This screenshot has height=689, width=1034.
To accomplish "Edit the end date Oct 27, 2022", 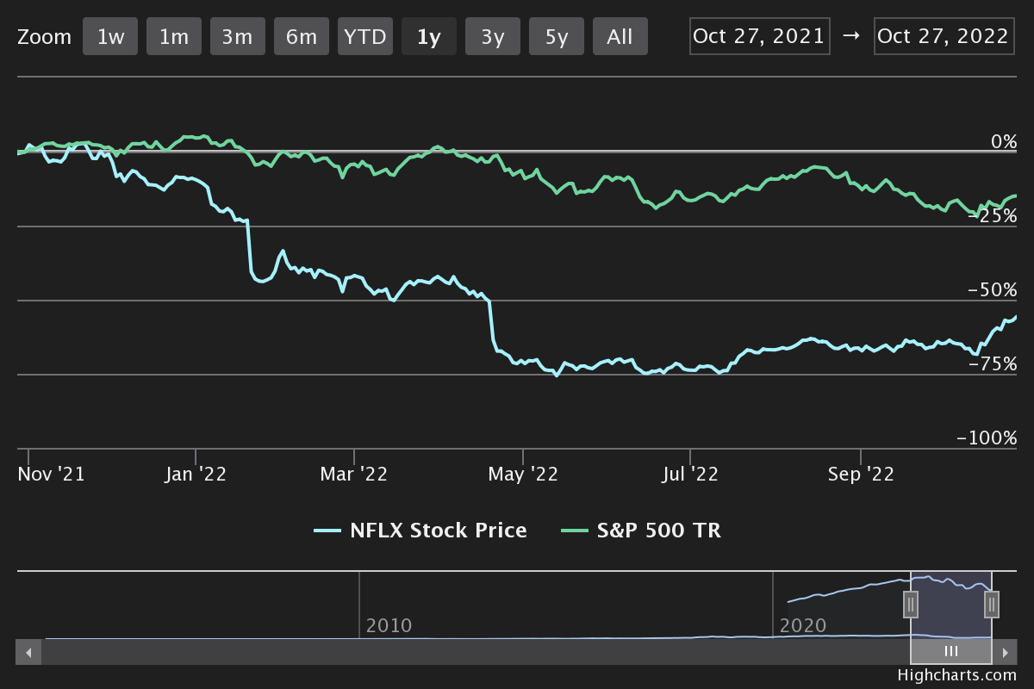I will click(x=944, y=36).
